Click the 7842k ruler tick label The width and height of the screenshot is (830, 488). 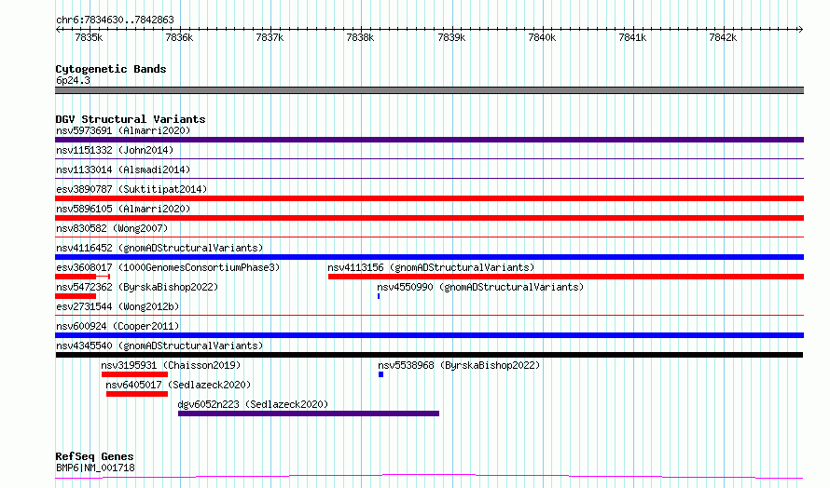(x=723, y=37)
